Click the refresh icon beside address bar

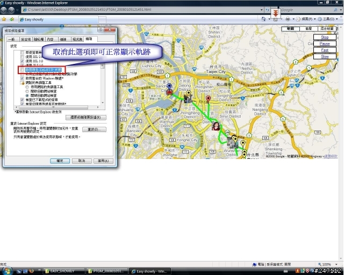268,10
